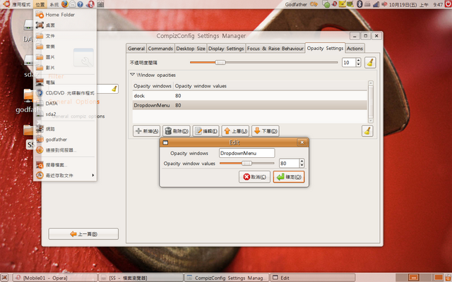Expand the 最近存取文件 submenu arrow
This screenshot has width=452, height=282.
tap(93, 176)
